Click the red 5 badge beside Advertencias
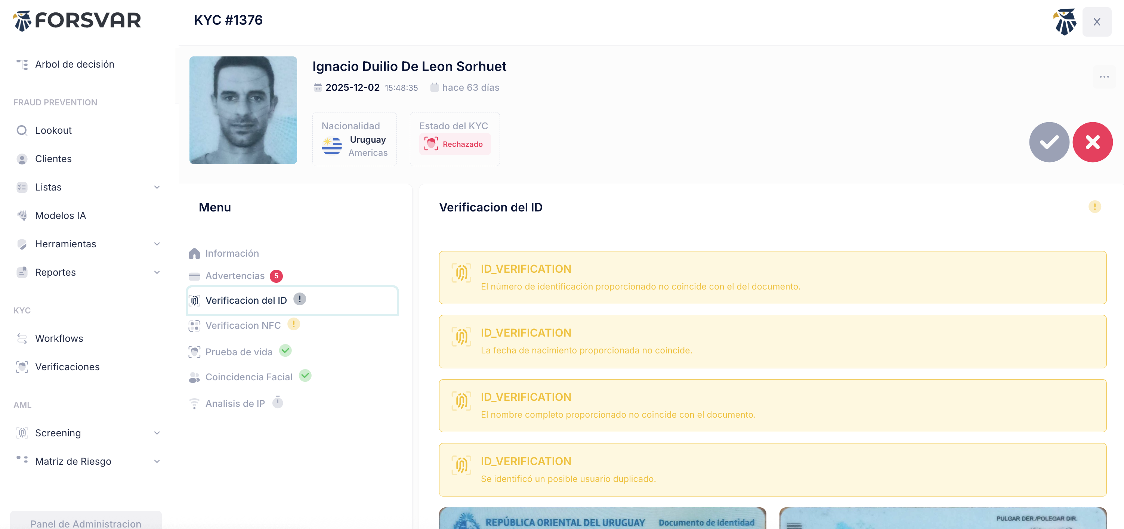Image resolution: width=1124 pixels, height=529 pixels. (276, 276)
